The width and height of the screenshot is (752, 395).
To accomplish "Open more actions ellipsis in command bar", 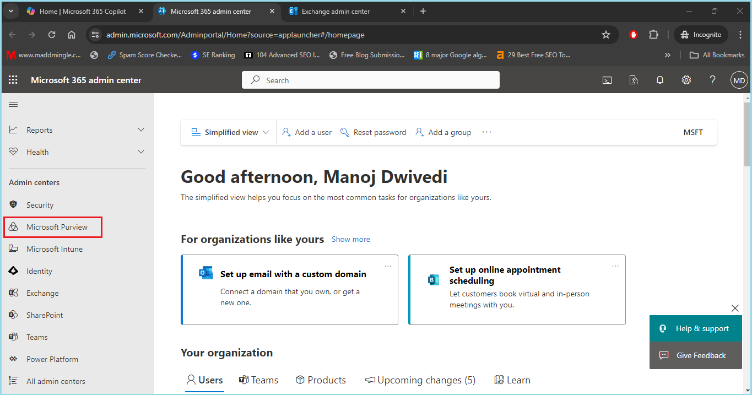I will click(486, 132).
